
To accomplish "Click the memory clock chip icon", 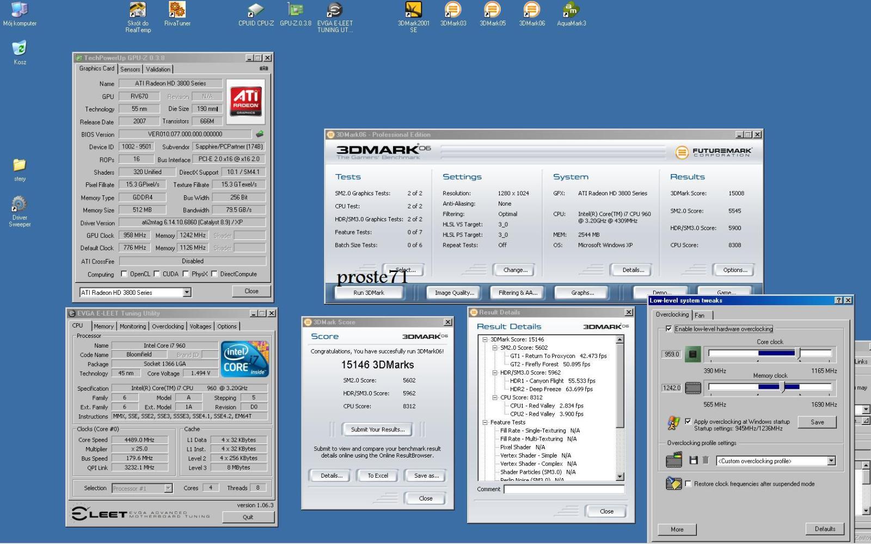I will click(x=692, y=388).
